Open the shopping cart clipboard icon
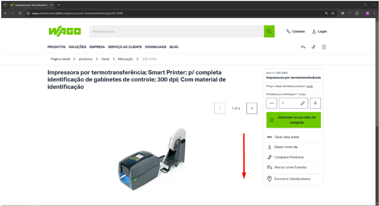The width and height of the screenshot is (379, 206). tap(324, 47)
